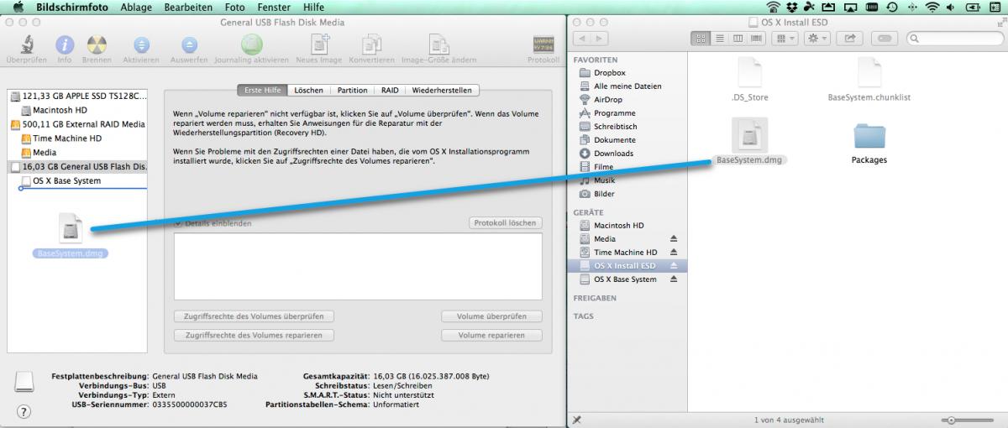The height and width of the screenshot is (428, 1008).
Task: Open Programme in Finder sidebar
Action: point(627,113)
